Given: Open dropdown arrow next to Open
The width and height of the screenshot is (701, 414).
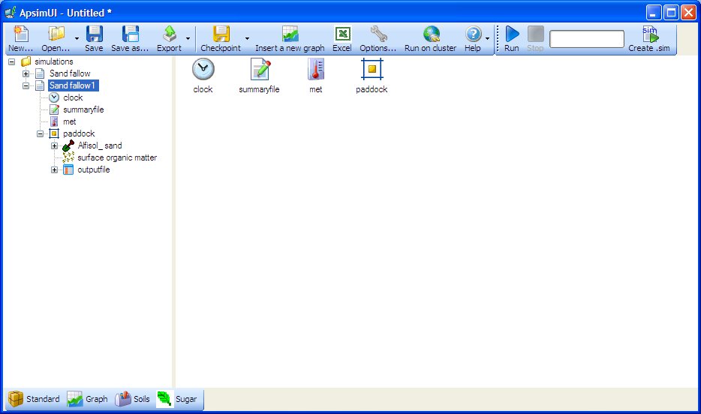Looking at the screenshot, I should (x=77, y=38).
